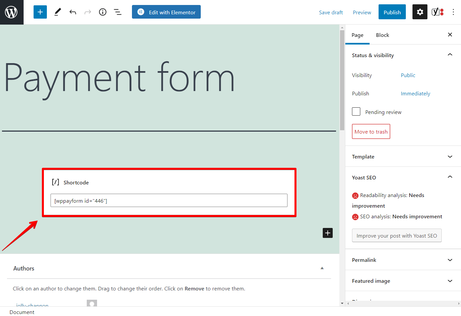Open the more options three-dot menu
Viewport: 461px width, 316px height.
[x=453, y=12]
